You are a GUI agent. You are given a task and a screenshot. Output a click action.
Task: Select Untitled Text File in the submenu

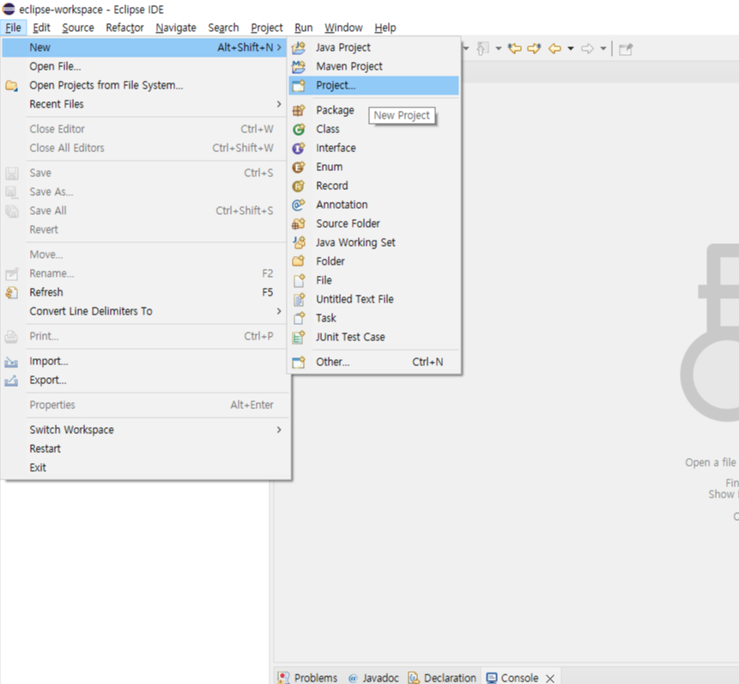pos(373,299)
